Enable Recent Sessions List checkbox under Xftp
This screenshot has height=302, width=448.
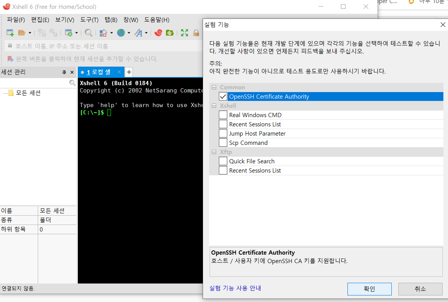[x=223, y=170]
